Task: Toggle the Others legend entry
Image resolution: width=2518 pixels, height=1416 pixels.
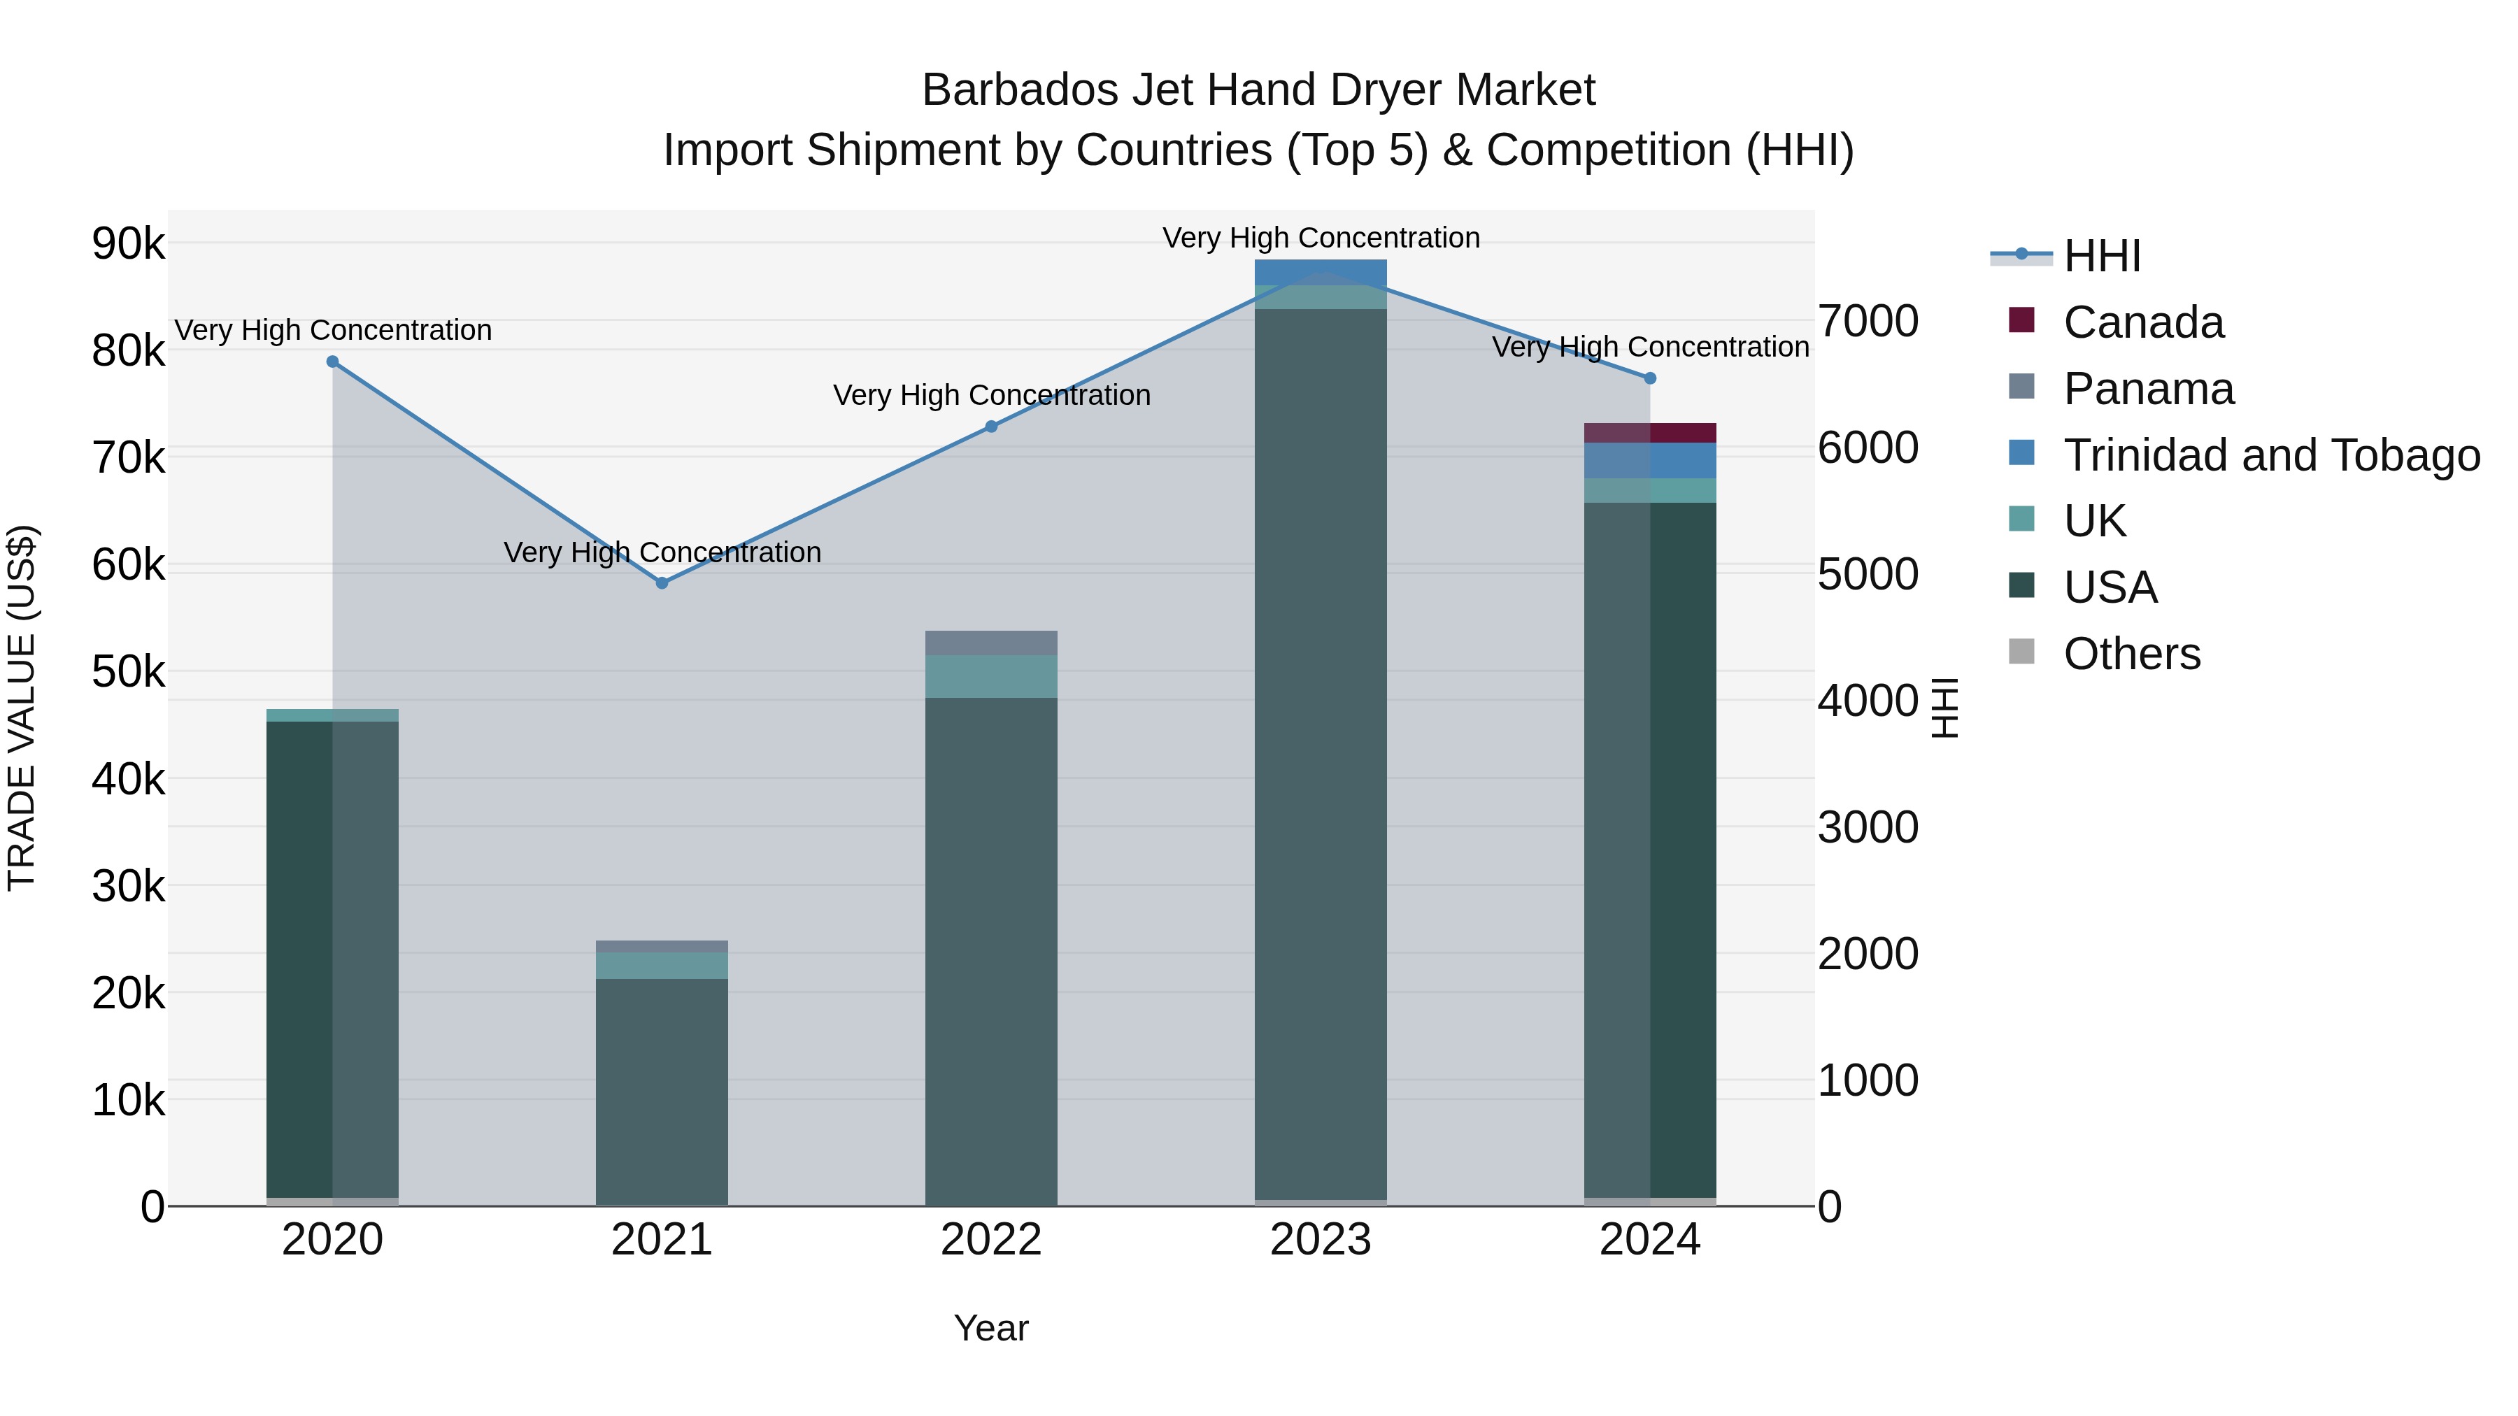Action: (2105, 654)
